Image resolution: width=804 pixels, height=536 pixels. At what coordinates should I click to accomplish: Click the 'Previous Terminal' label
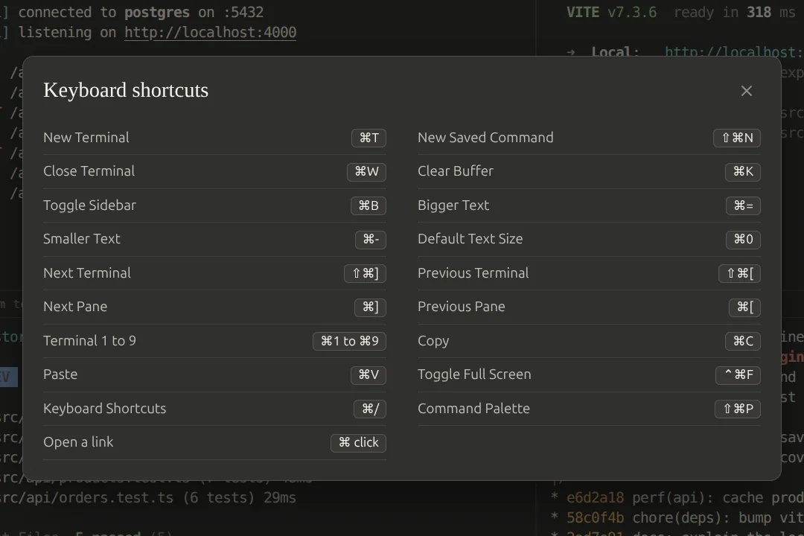pyautogui.click(x=473, y=273)
